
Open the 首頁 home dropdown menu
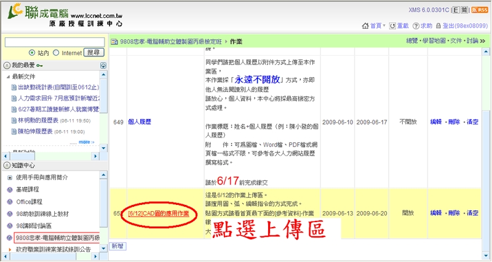374,26
